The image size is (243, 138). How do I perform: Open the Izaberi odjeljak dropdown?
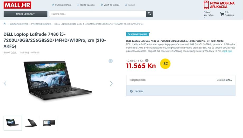(x=25, y=14)
